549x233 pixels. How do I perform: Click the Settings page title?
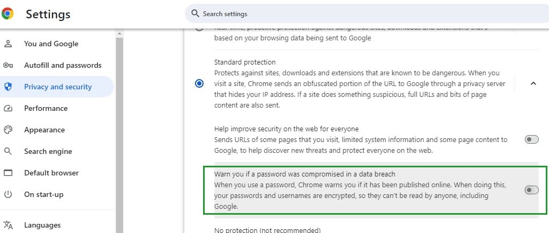coord(48,14)
